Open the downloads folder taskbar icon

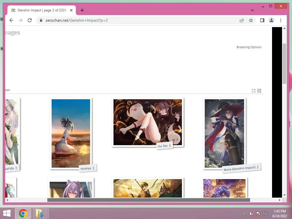pyautogui.click(x=40, y=213)
